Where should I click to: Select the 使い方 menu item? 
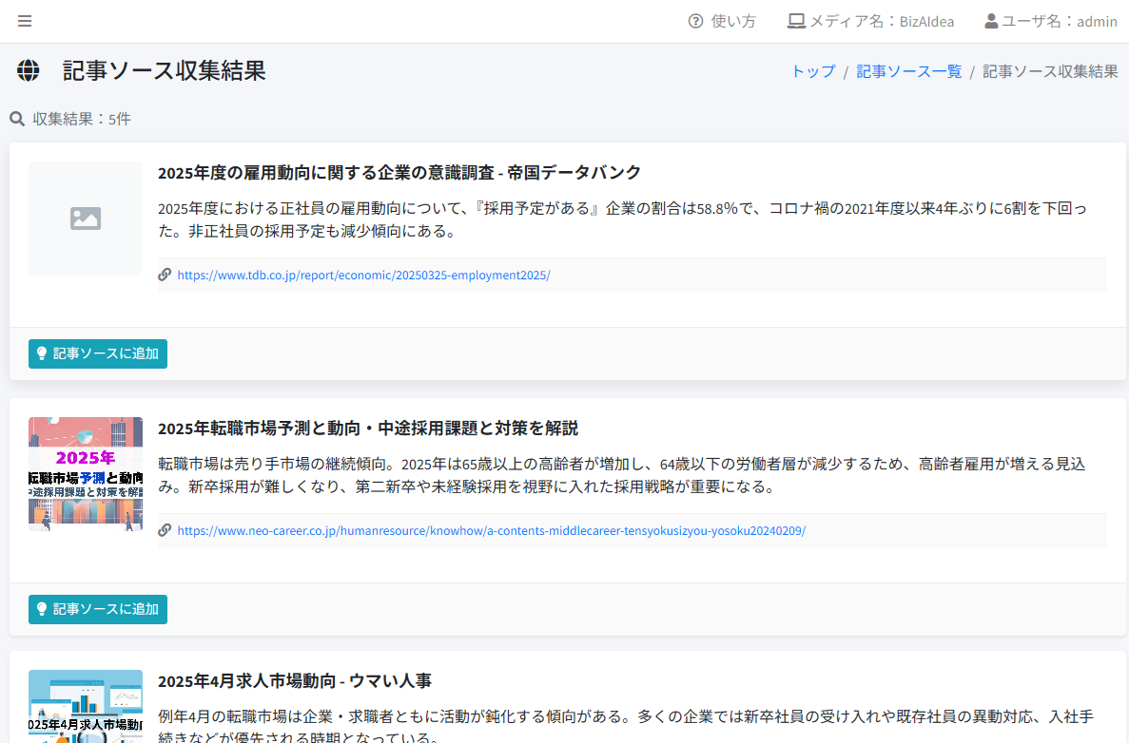[722, 21]
